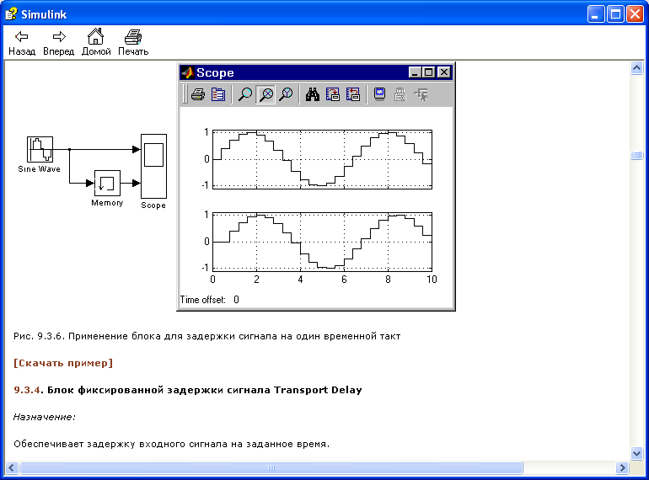The width and height of the screenshot is (649, 480).
Task: Select the Scope zoom Y-axis tool
Action: (x=286, y=94)
